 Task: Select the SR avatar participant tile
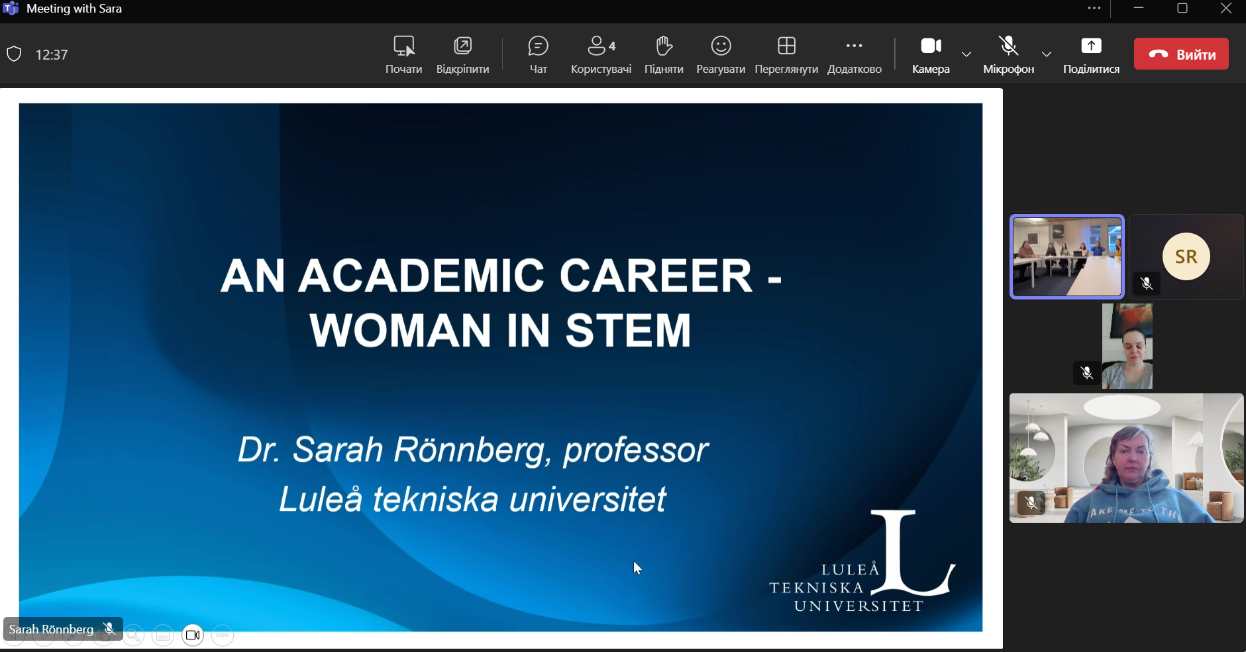[1186, 256]
